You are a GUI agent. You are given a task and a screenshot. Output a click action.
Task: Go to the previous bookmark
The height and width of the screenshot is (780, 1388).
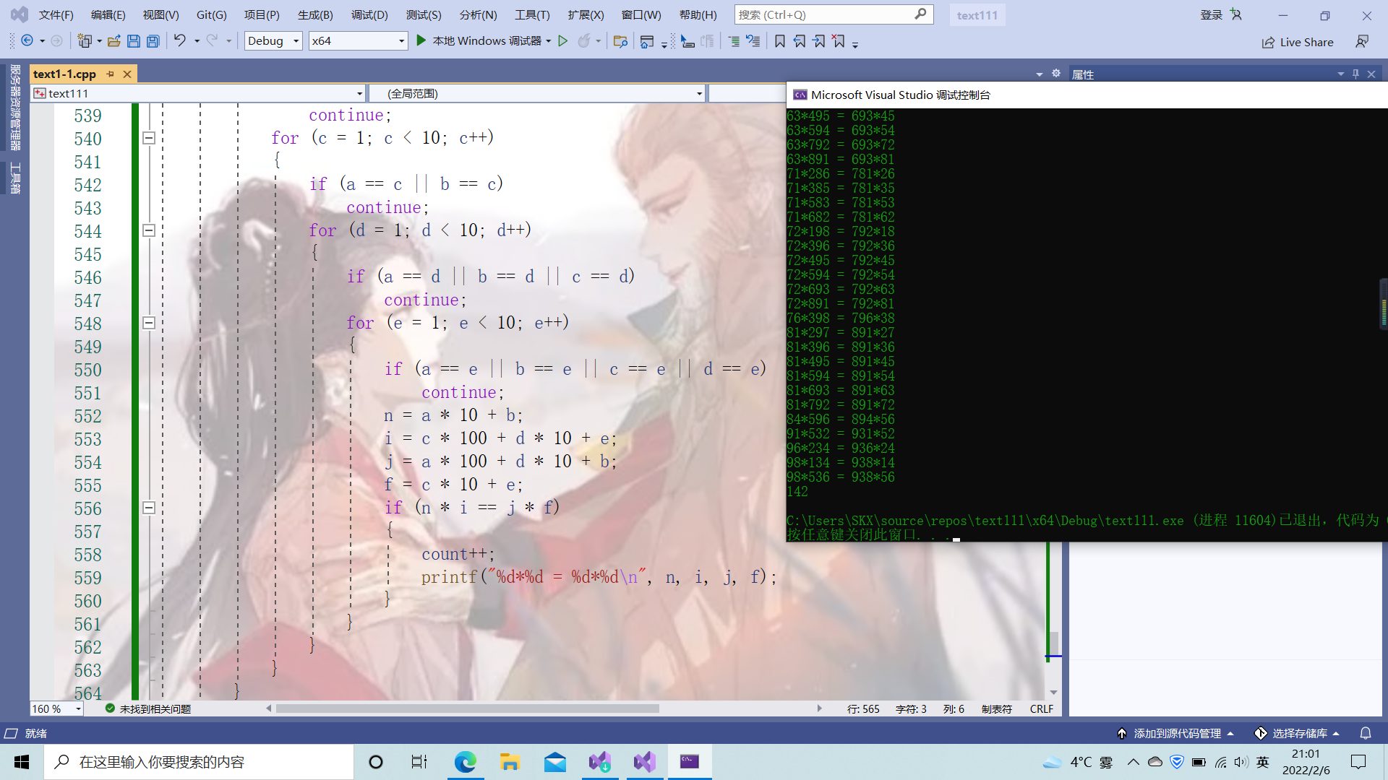point(800,41)
